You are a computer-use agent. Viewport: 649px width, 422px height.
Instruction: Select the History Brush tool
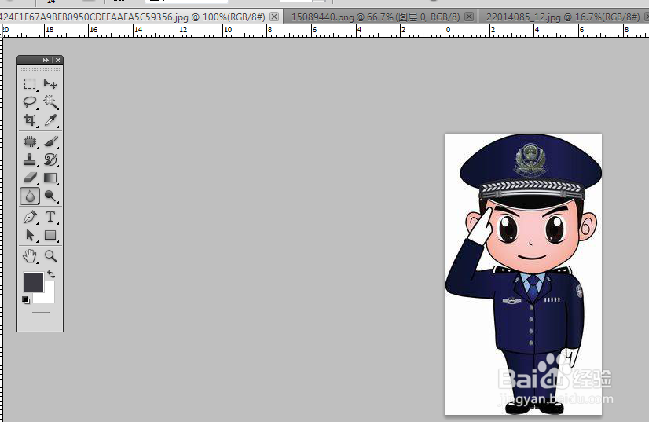point(50,160)
